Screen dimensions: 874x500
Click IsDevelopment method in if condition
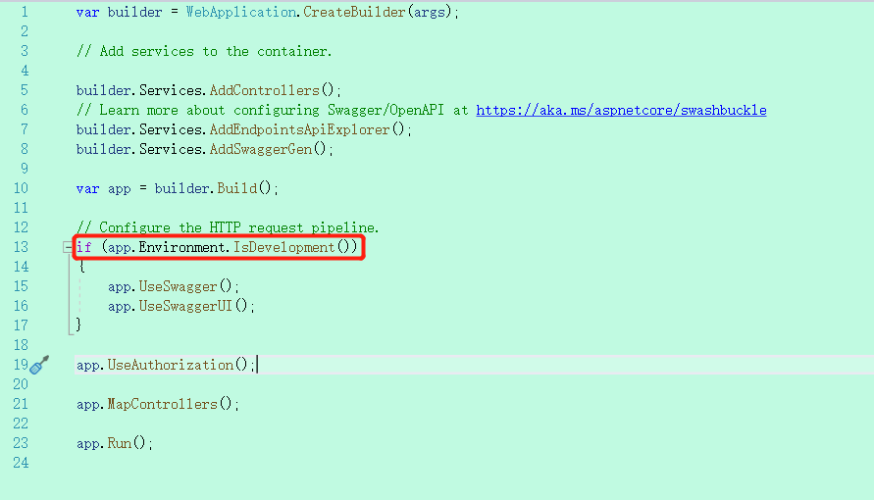coord(283,247)
